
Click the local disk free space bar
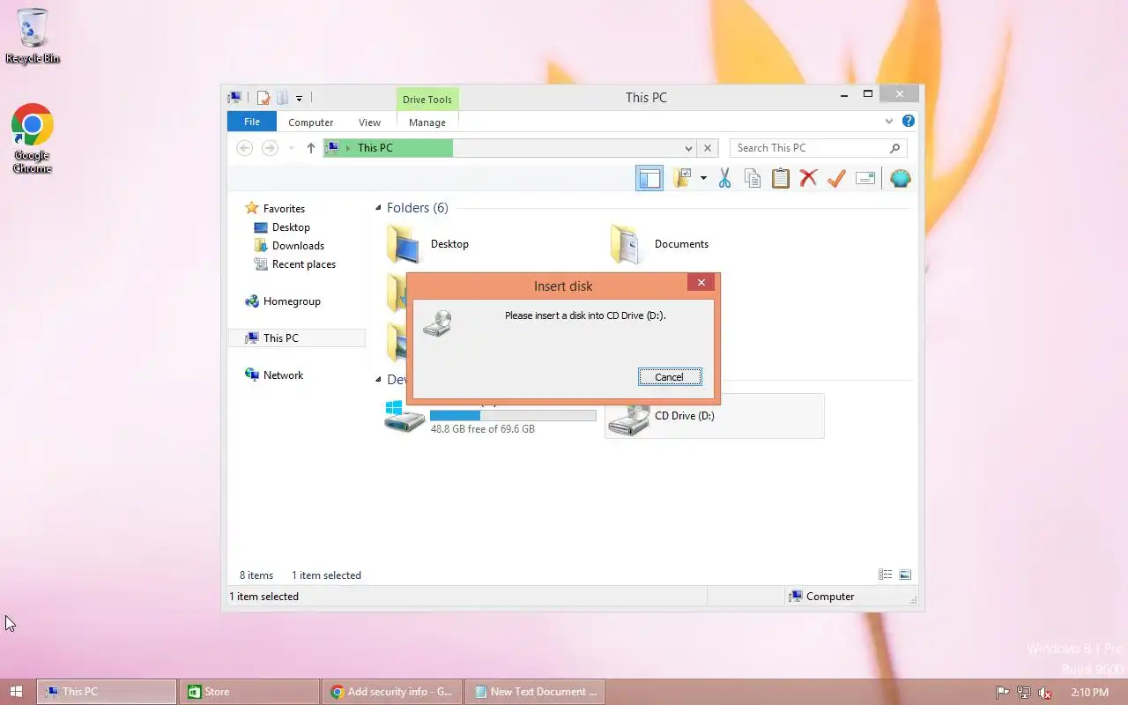(513, 415)
